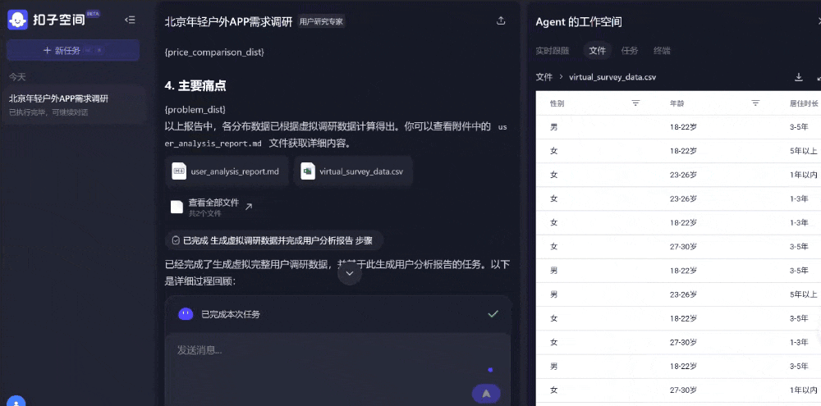Click the 居住时长 column header
821x406 pixels.
coord(804,103)
